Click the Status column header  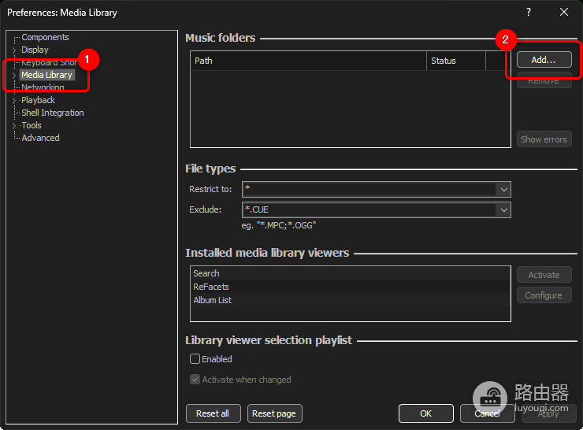(456, 61)
